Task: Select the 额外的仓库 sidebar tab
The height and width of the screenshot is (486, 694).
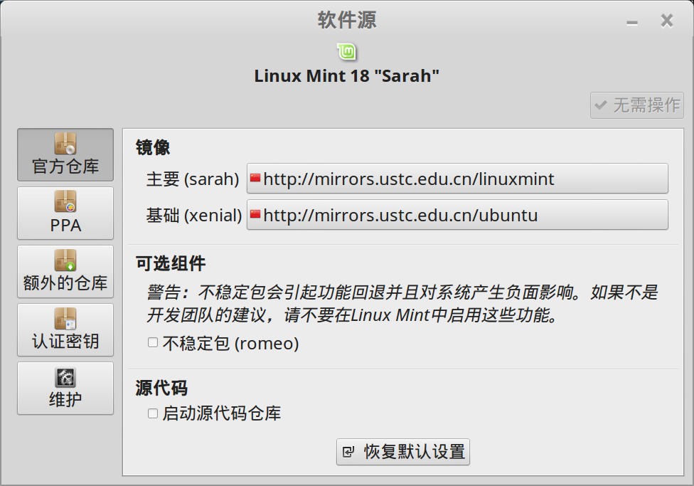Action: [x=65, y=272]
